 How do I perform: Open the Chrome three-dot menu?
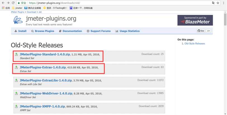(224, 3)
